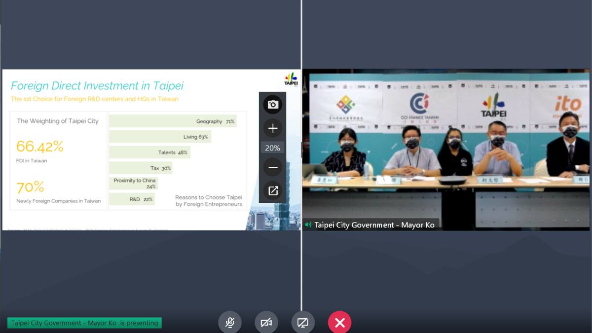
Task: Pop out the shared slide window
Action: click(x=273, y=191)
